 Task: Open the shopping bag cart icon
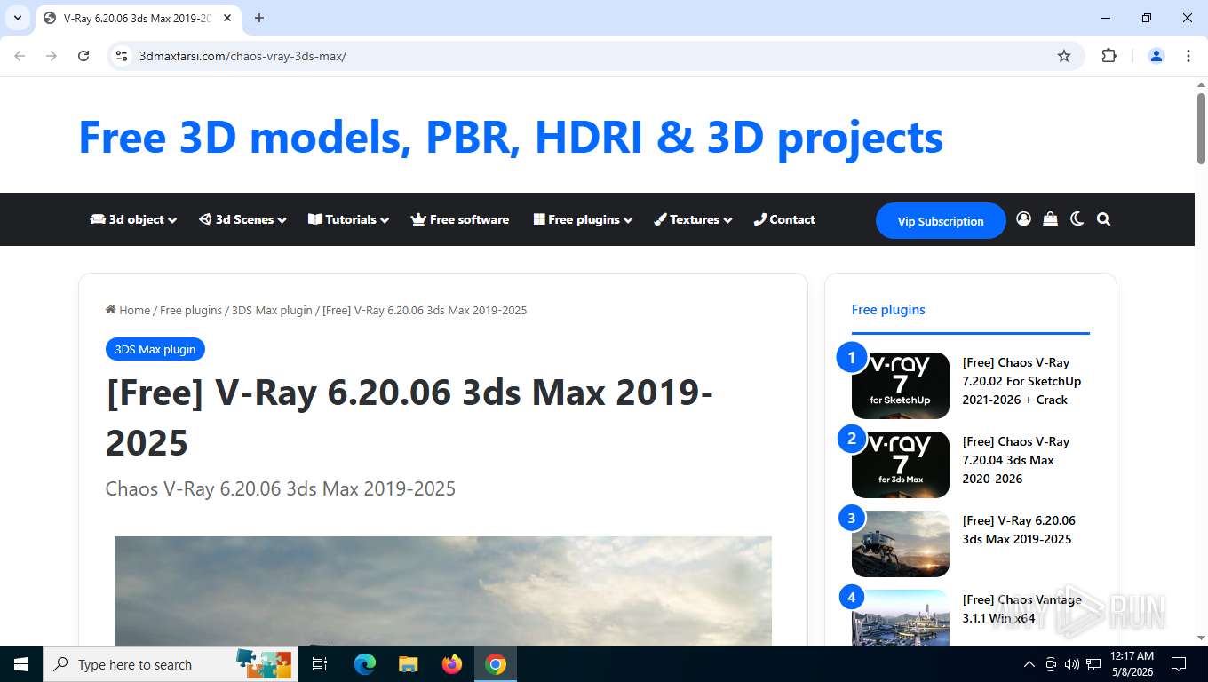(1050, 219)
